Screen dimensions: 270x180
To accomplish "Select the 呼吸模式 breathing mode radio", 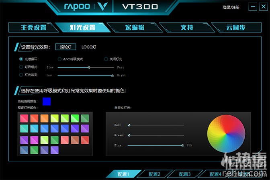I will [21, 67].
